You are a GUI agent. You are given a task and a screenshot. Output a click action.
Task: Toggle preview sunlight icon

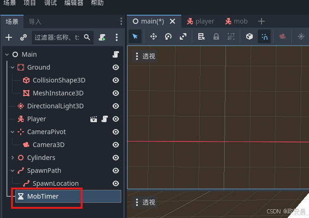pos(301,36)
